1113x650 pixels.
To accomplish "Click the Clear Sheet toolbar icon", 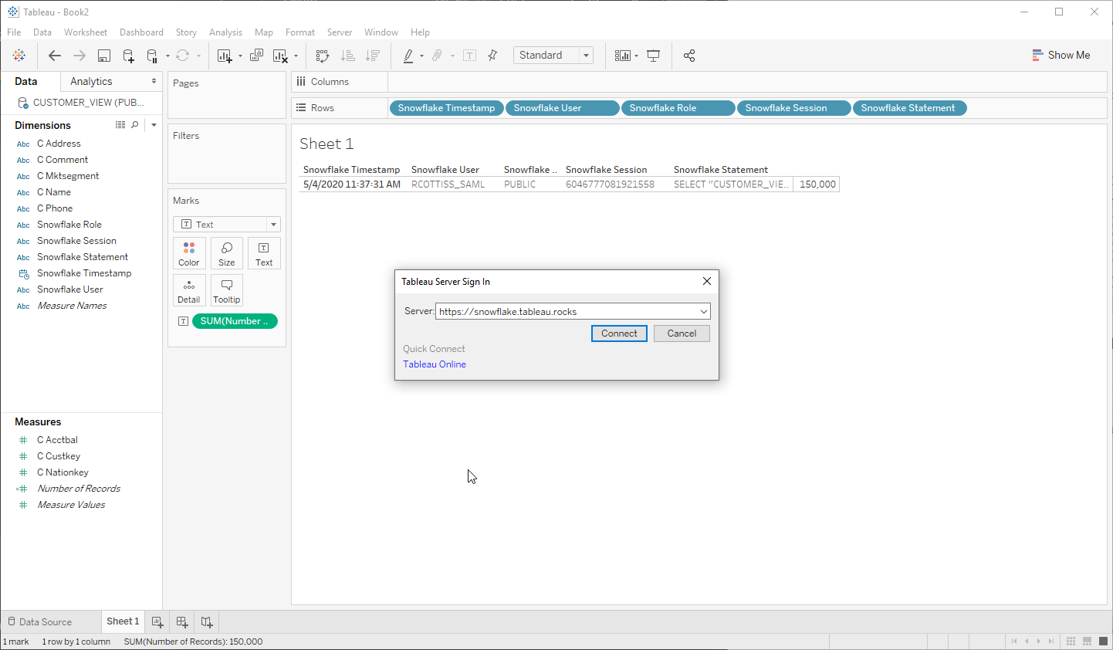I will [280, 56].
